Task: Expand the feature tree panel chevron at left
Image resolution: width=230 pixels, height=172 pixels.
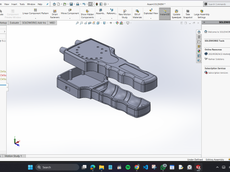Action: (4, 32)
